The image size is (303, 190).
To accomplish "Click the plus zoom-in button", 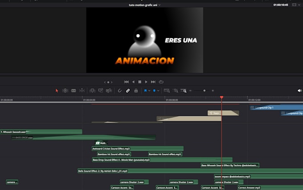I will (213, 91).
